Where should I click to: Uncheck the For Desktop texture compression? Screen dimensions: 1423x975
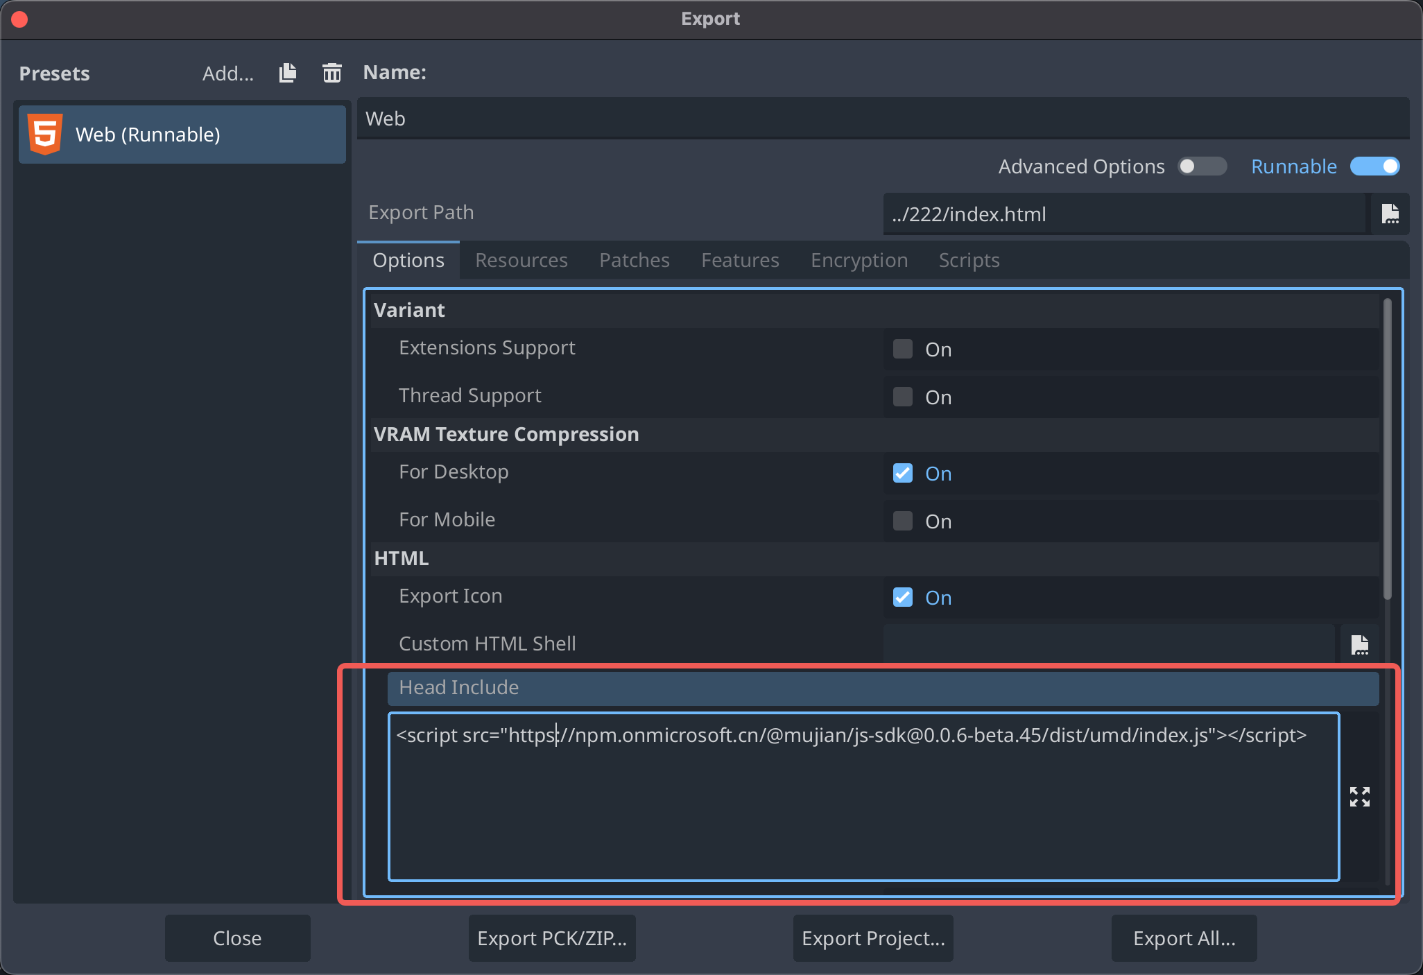click(x=902, y=473)
